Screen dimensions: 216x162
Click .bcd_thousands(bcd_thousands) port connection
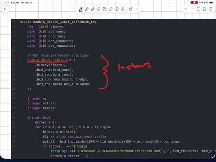coord(63,84)
